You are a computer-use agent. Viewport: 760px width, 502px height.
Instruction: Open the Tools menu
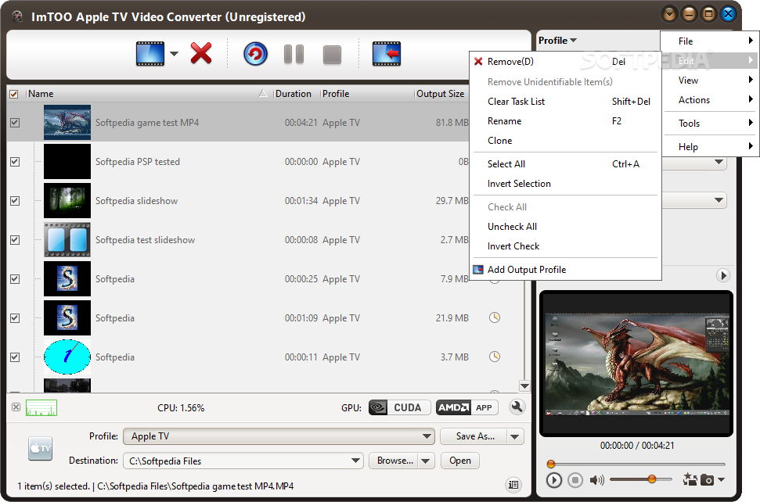click(x=711, y=124)
